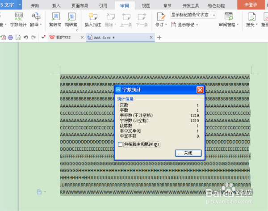Screen dimensions: 268x211
Task: Click the 页数 row label
Action: [124, 105]
